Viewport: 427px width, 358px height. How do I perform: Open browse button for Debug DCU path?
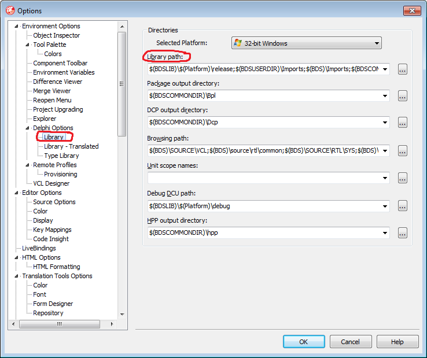coord(402,206)
